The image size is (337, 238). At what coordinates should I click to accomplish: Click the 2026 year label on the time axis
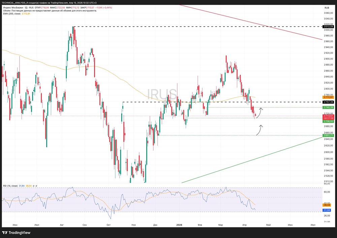[179, 225]
